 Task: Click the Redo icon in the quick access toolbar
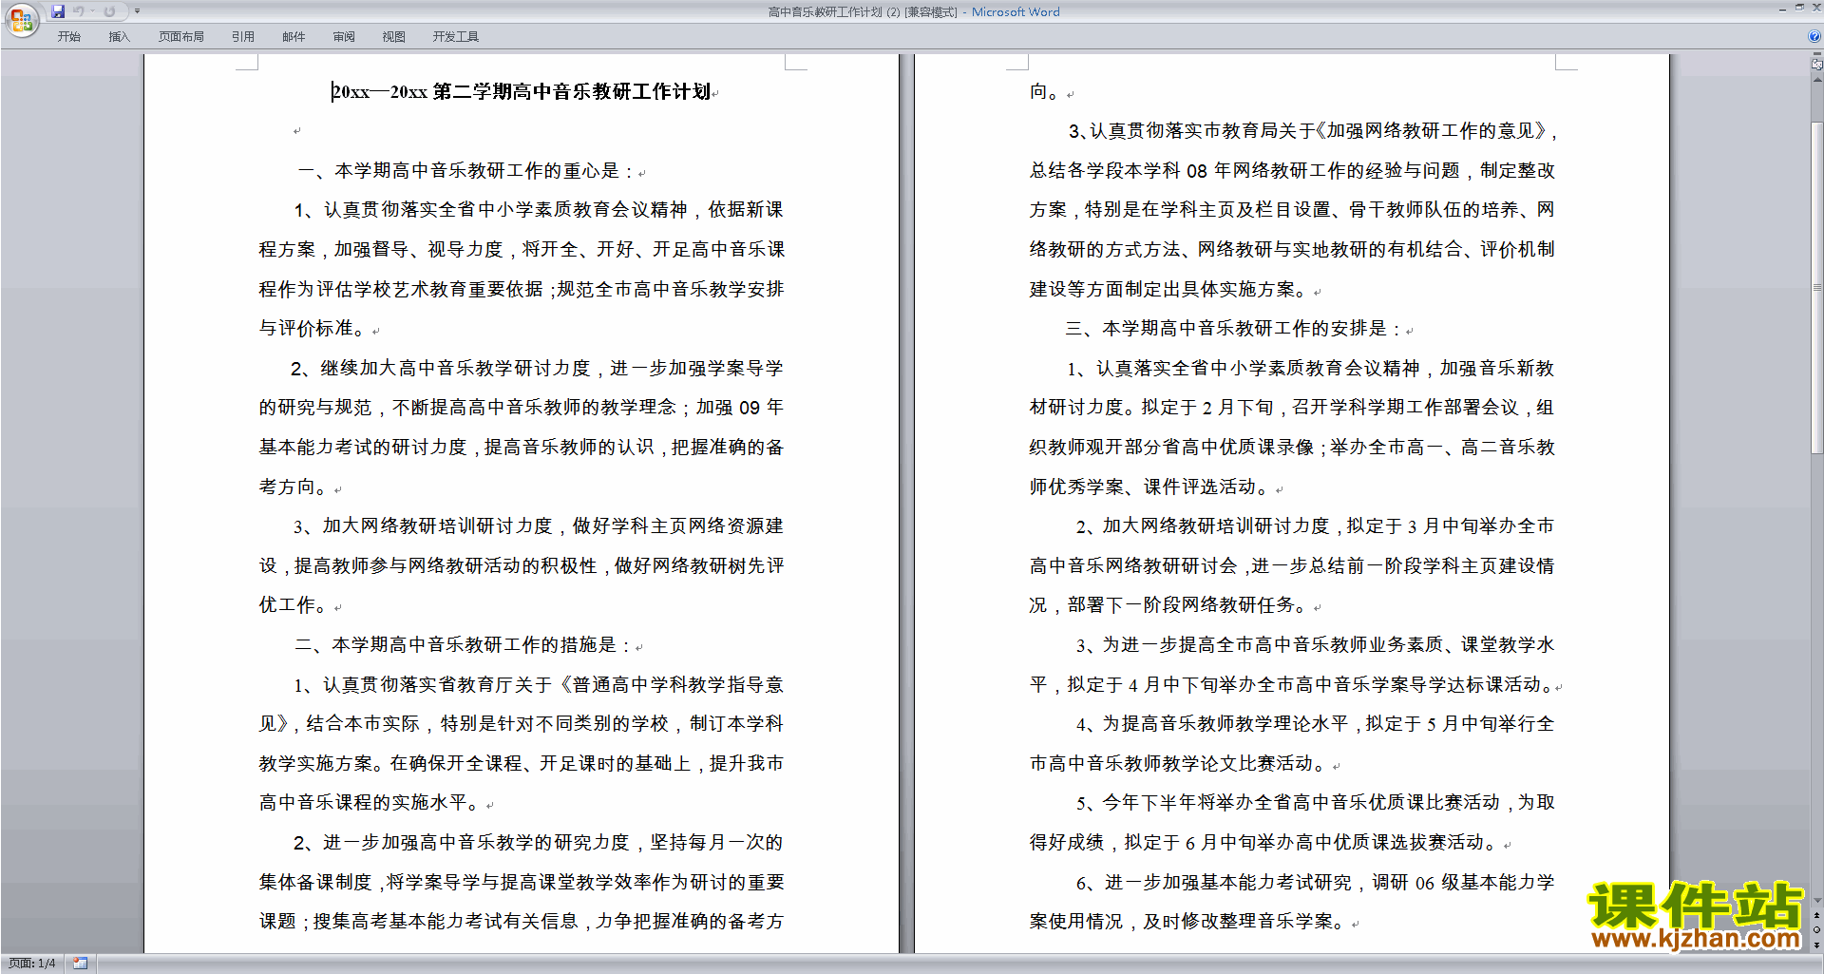(109, 11)
